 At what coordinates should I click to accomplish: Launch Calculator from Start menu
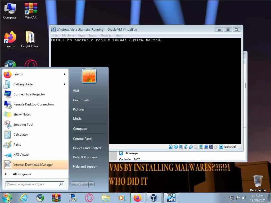coord(36,135)
